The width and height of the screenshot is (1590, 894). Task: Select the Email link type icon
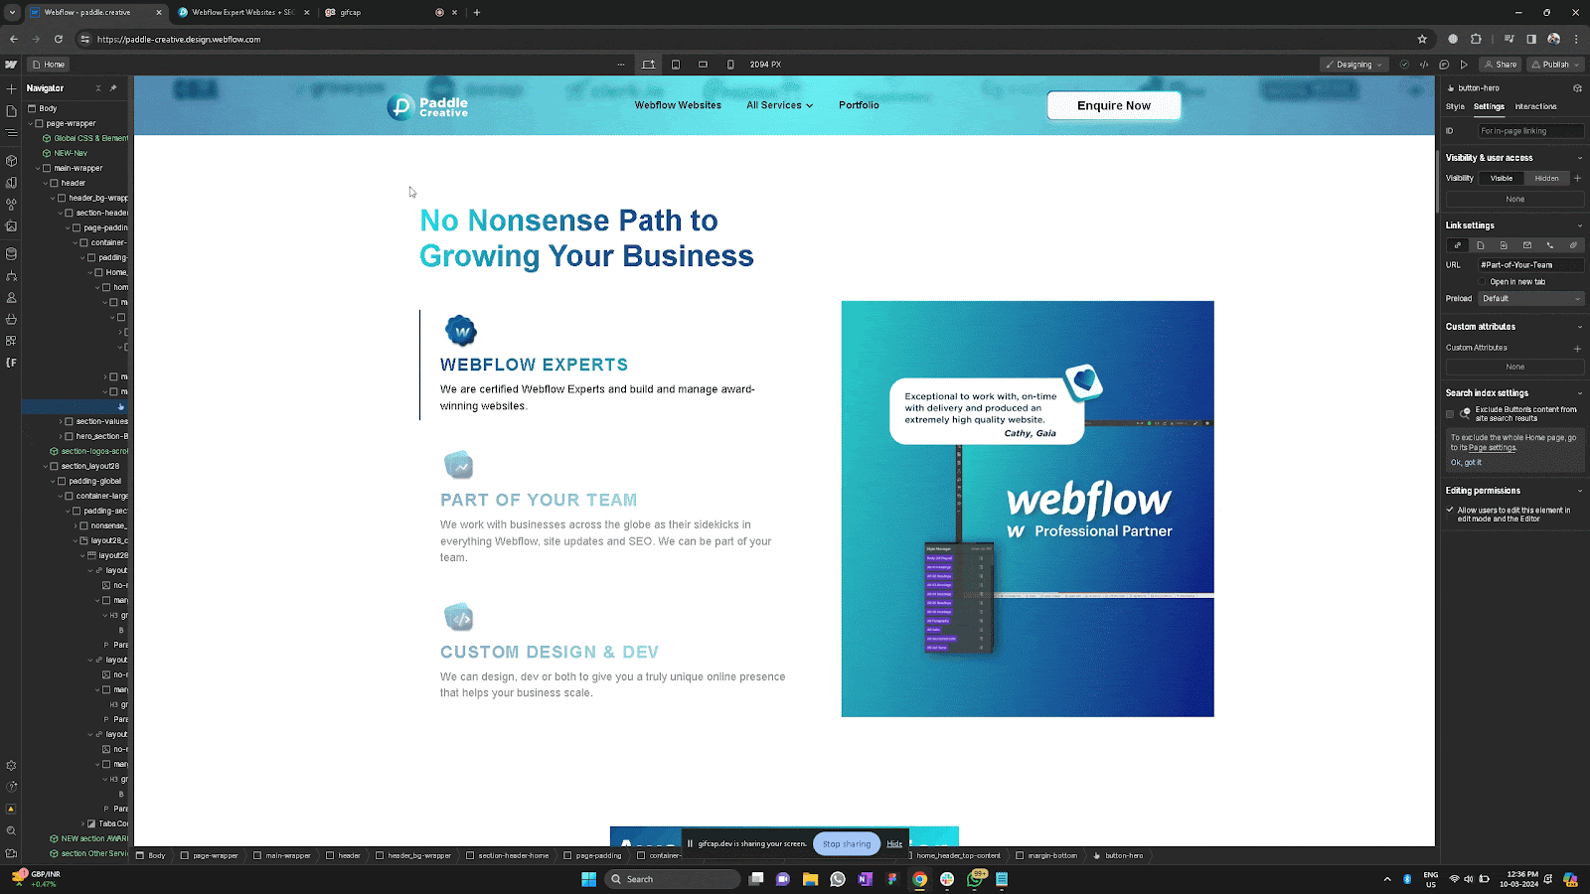[x=1527, y=245]
